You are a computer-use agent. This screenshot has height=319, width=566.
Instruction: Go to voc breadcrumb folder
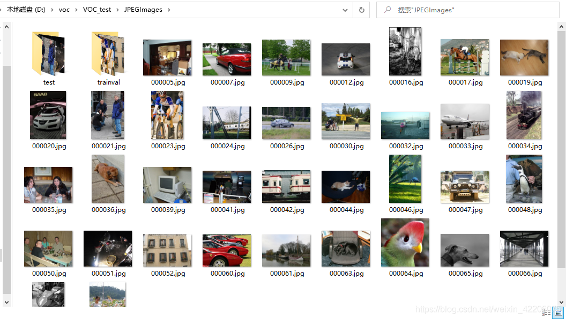pyautogui.click(x=64, y=10)
